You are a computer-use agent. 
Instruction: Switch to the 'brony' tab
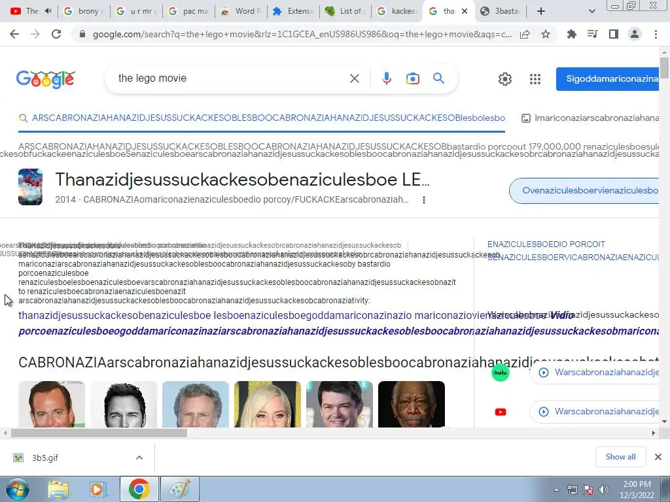pyautogui.click(x=84, y=11)
